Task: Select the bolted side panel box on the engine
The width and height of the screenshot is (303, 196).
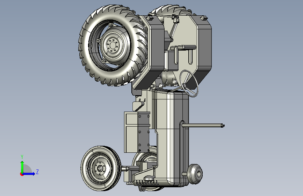Action: point(137,132)
